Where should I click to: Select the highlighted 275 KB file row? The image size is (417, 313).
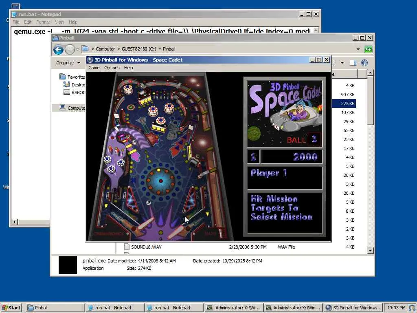click(344, 104)
